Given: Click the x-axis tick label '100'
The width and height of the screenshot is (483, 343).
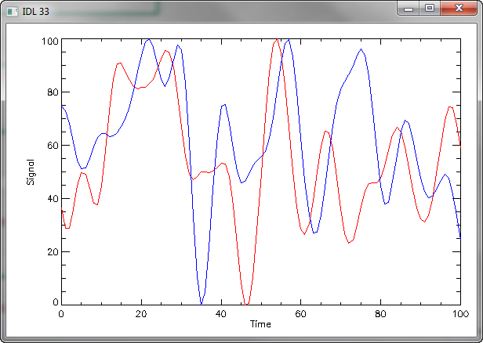Looking at the screenshot, I should [459, 313].
